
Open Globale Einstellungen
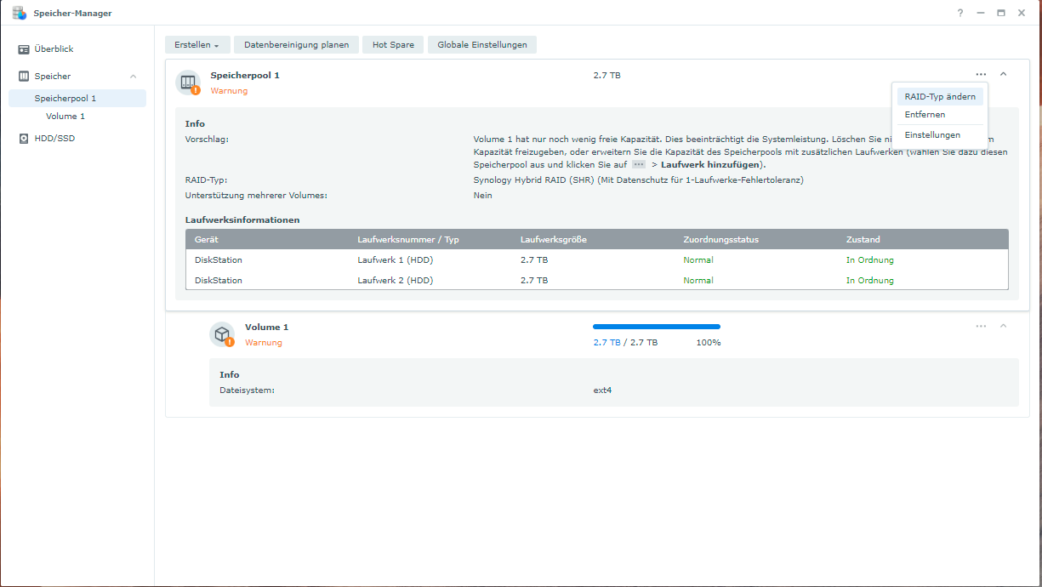482,45
